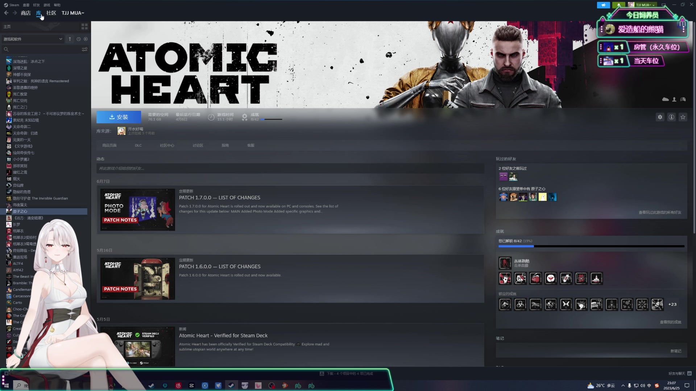Expand the 游戏和软件 dropdown
Viewport: 696px width, 391px height.
pyautogui.click(x=33, y=39)
